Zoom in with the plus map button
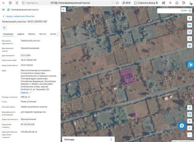194x142 pixels. point(189,128)
